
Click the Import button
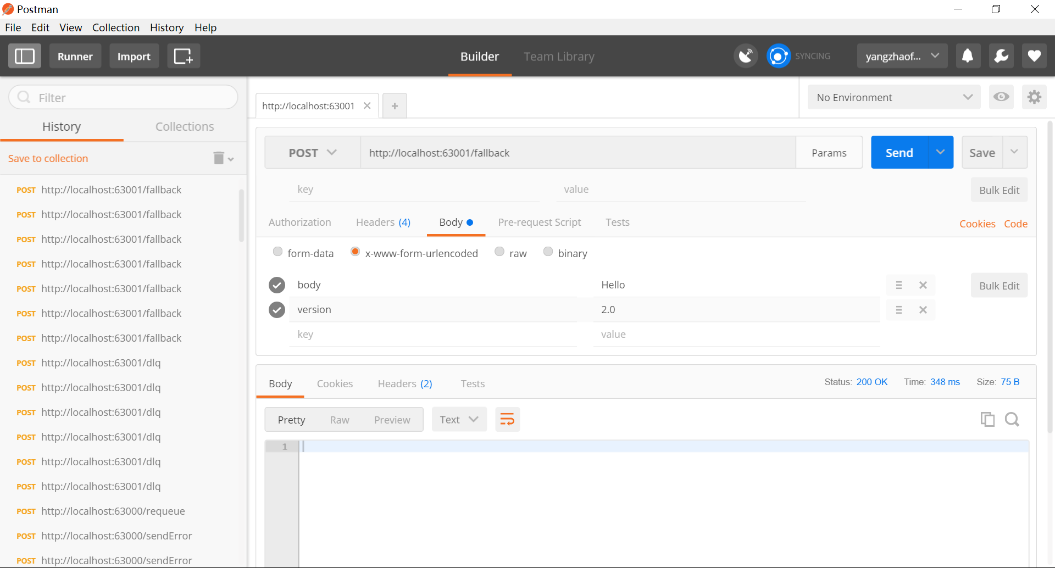coord(134,56)
